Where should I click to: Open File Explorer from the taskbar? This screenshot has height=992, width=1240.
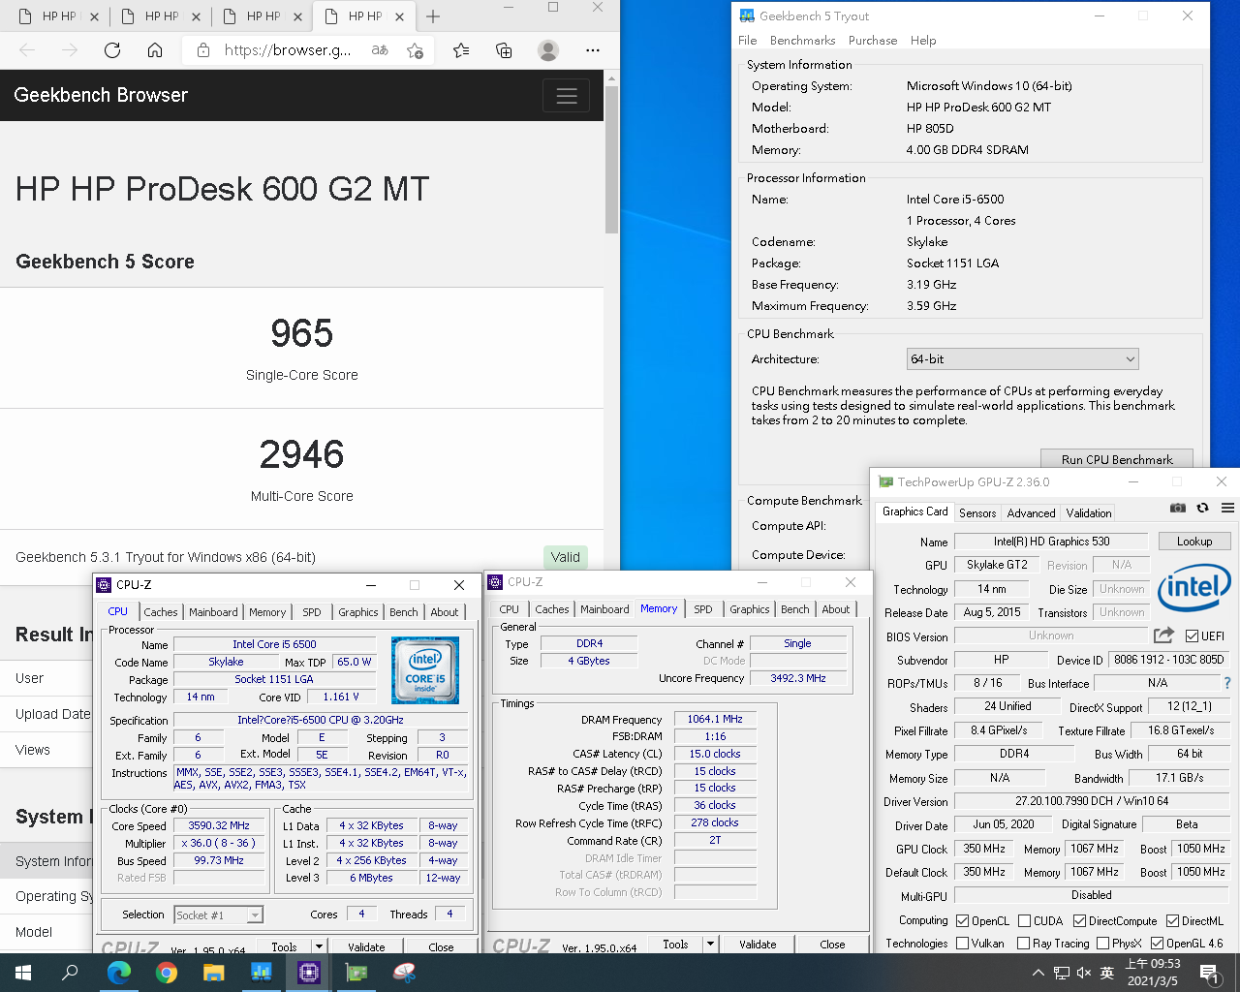(213, 973)
